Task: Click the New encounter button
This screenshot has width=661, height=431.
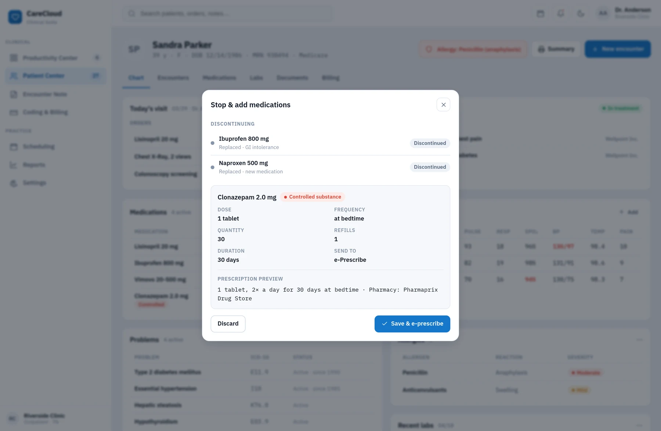Action: pos(618,49)
